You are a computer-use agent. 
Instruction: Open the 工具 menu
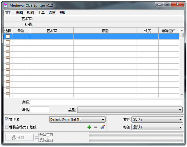click(41, 13)
